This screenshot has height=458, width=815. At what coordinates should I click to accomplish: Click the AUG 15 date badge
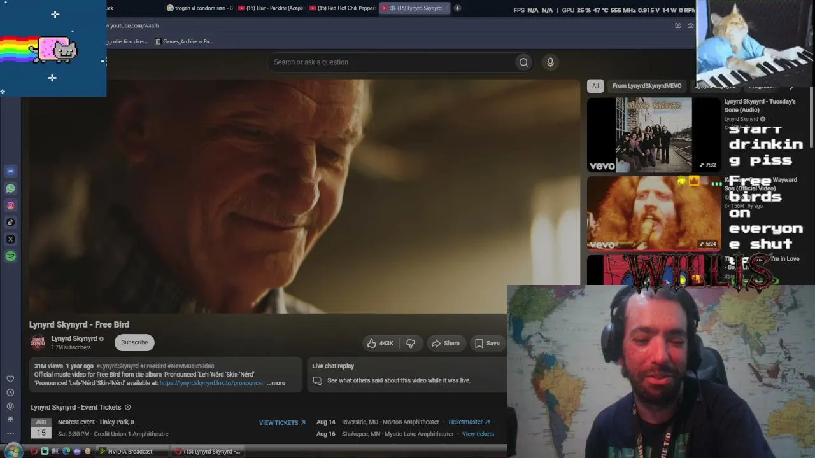pyautogui.click(x=41, y=429)
